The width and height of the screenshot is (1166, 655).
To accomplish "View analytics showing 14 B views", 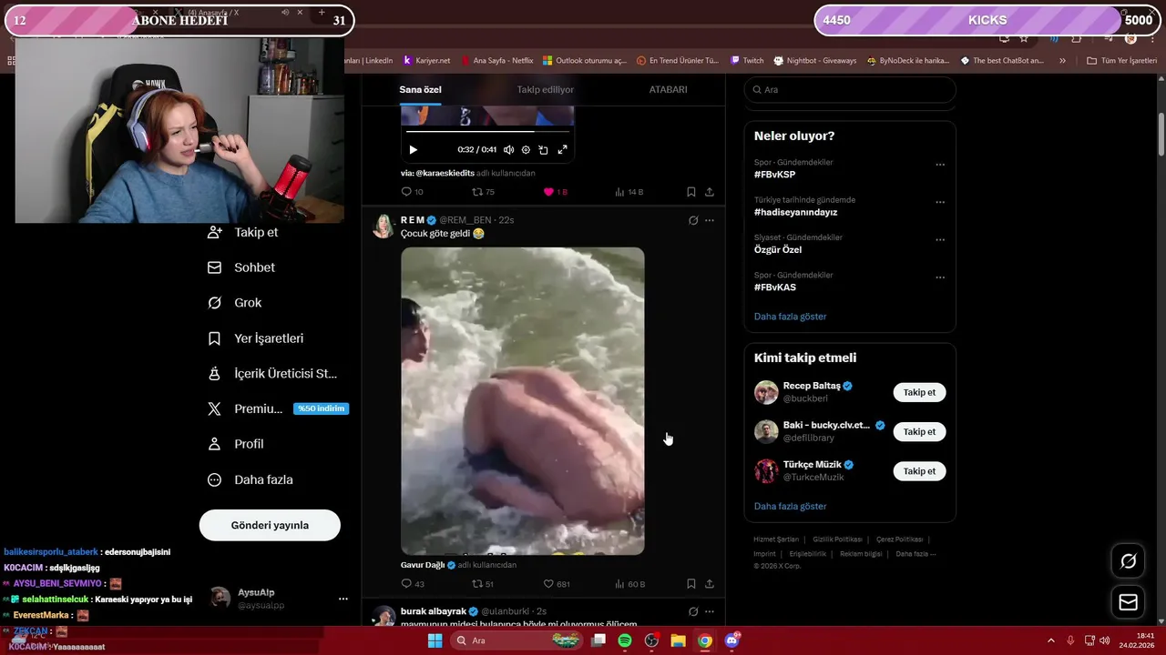I will click(x=629, y=192).
